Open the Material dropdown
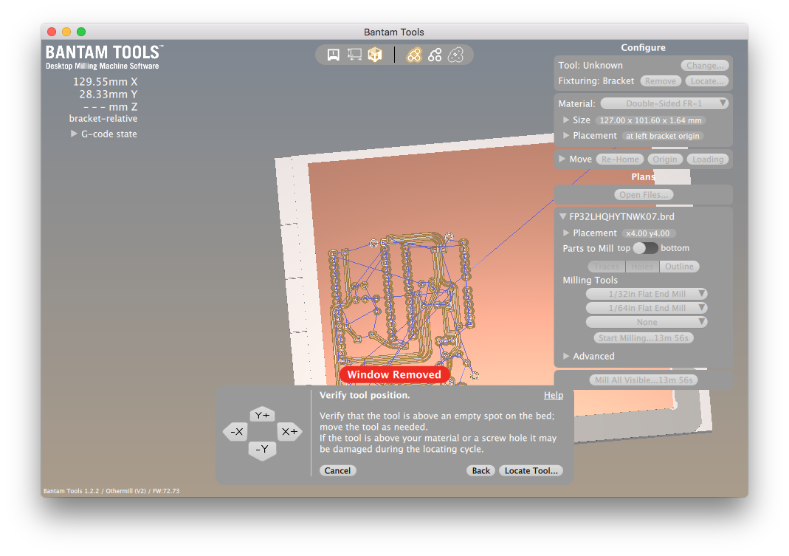This screenshot has height=556, width=789. click(664, 103)
